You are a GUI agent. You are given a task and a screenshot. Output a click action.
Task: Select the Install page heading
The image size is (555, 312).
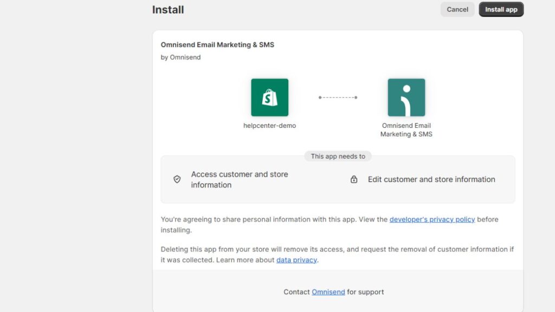[x=168, y=10]
